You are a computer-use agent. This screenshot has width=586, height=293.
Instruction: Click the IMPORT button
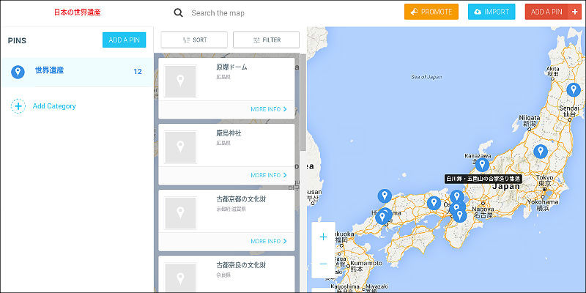(492, 12)
